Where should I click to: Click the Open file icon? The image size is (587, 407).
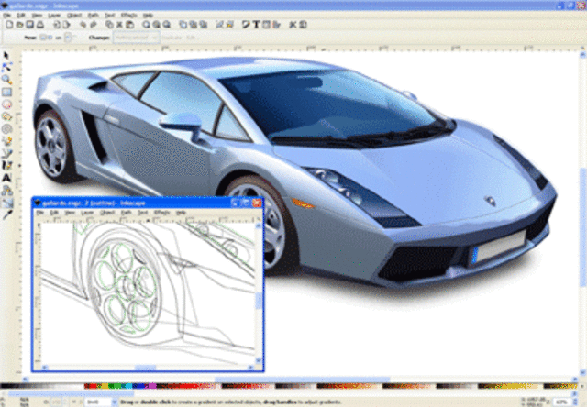click(x=19, y=25)
